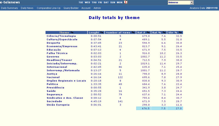Image resolution: width=219 pixels, height=126 pixels.
Task: Click the Number of News header label
Action: [x=118, y=33]
